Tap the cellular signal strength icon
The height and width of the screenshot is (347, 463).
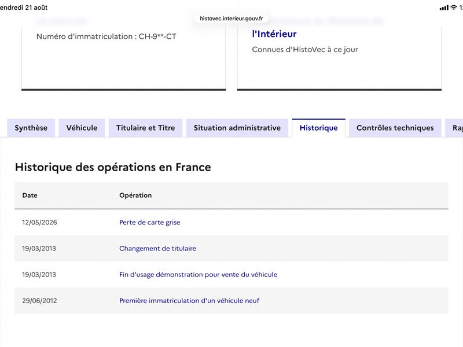tap(444, 8)
